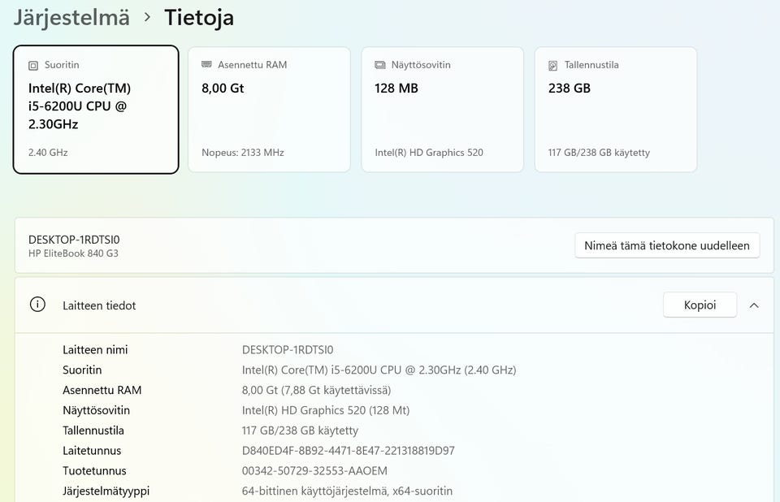Rename PC via Nimeä tämä tietokone uudelleen

[x=666, y=245]
